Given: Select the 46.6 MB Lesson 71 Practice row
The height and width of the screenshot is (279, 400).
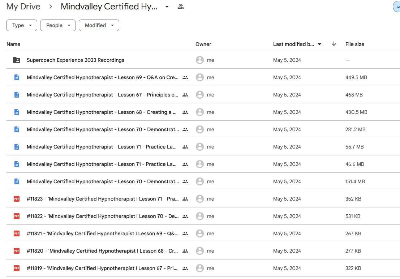Looking at the screenshot, I should click(101, 164).
